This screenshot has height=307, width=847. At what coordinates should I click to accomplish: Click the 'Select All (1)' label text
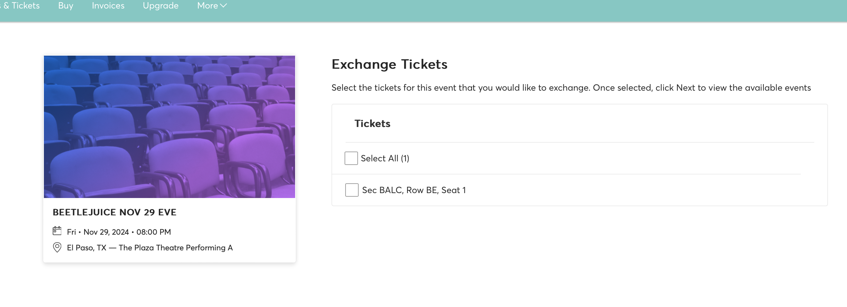point(385,158)
